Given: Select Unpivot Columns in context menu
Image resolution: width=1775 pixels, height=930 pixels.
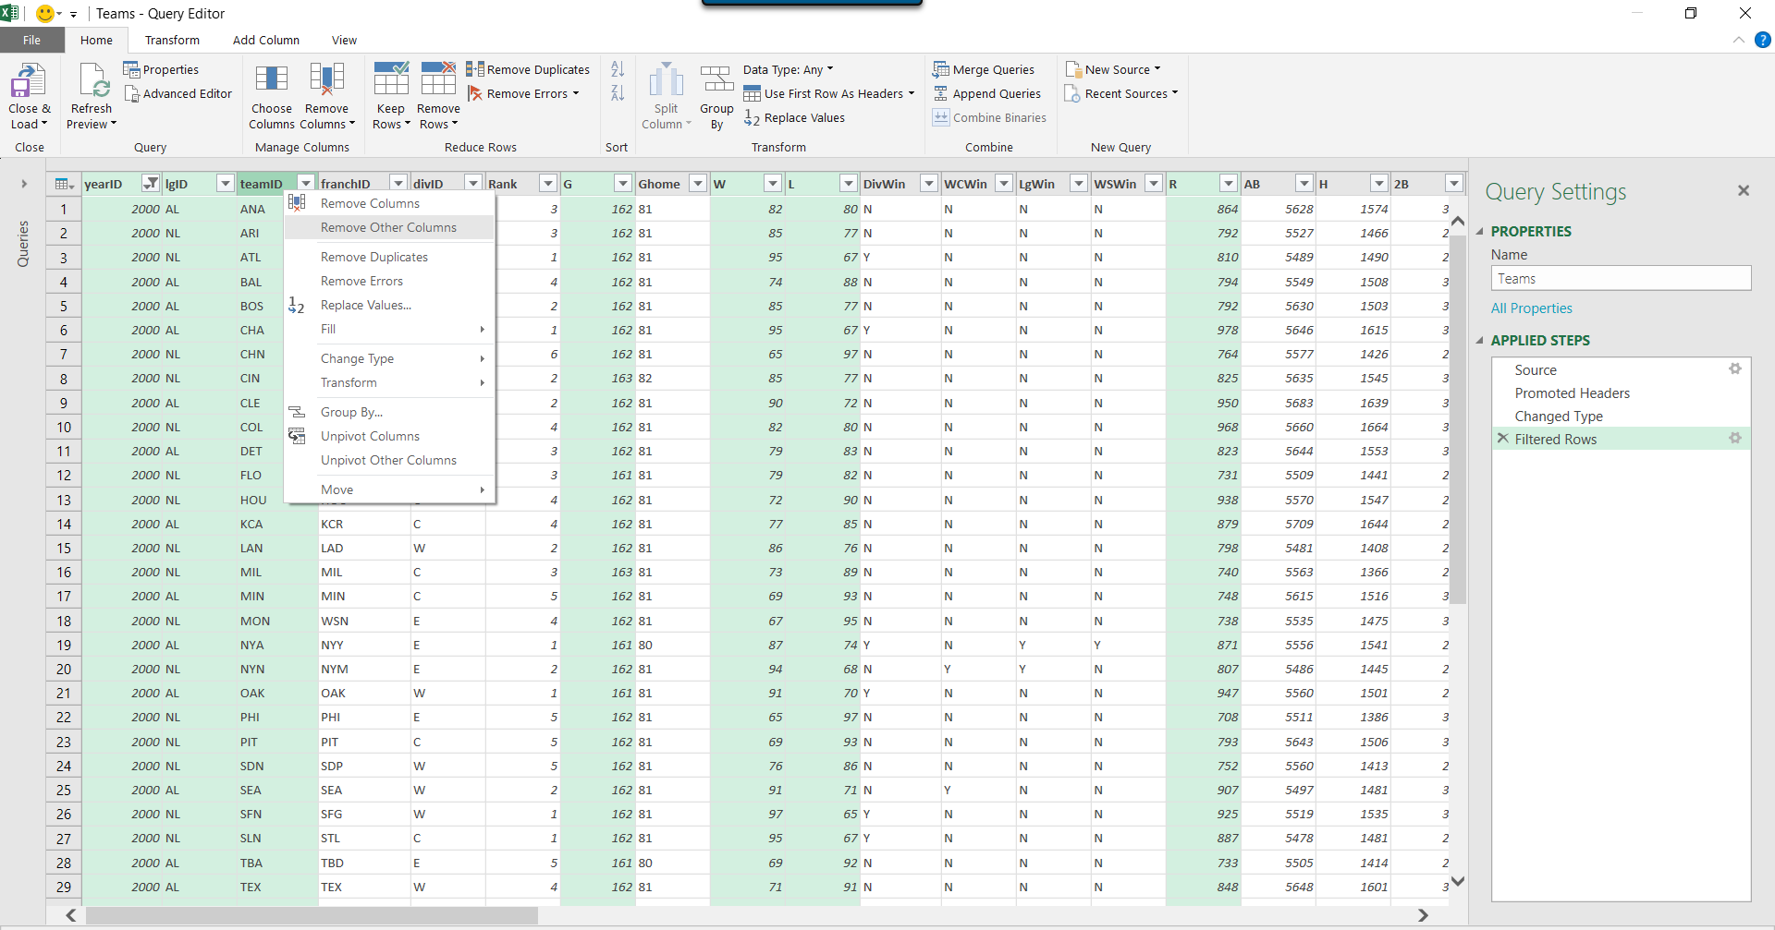Looking at the screenshot, I should click(370, 437).
